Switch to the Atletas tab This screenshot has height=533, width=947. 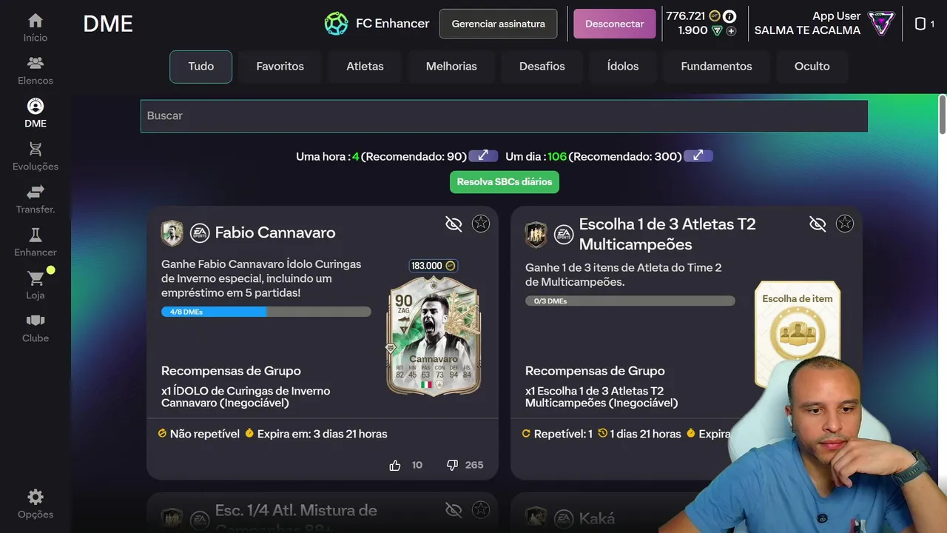365,67
